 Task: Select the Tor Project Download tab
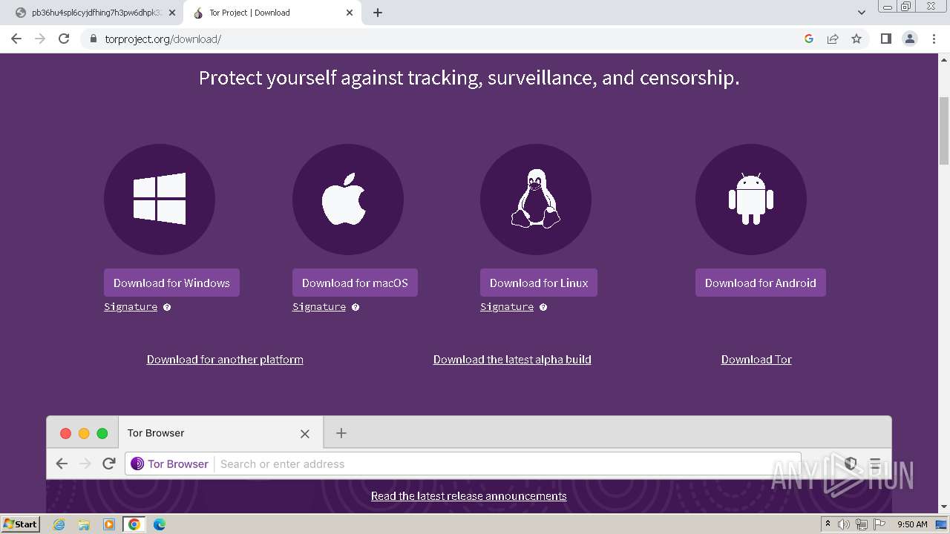coord(271,13)
